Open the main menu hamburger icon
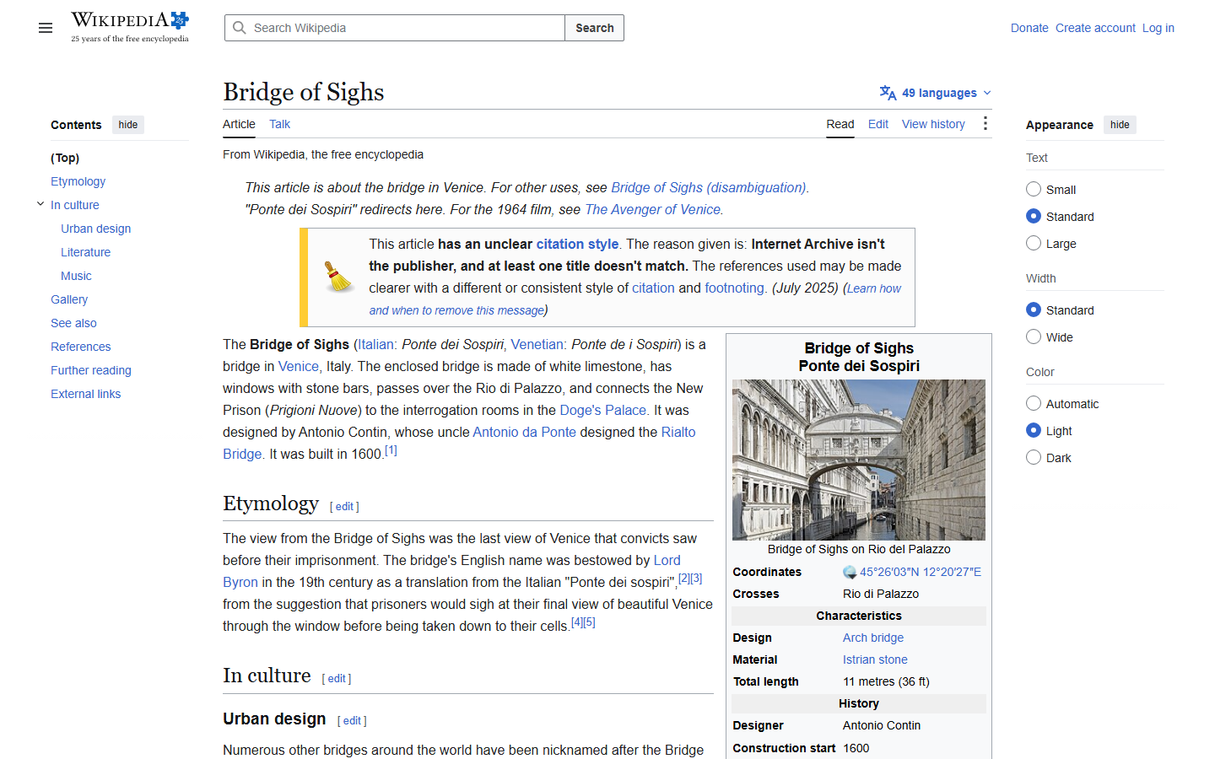This screenshot has width=1215, height=759. 46,28
